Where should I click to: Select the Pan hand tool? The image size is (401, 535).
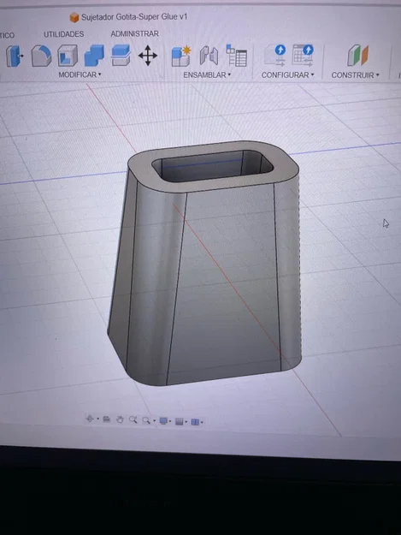coord(120,419)
